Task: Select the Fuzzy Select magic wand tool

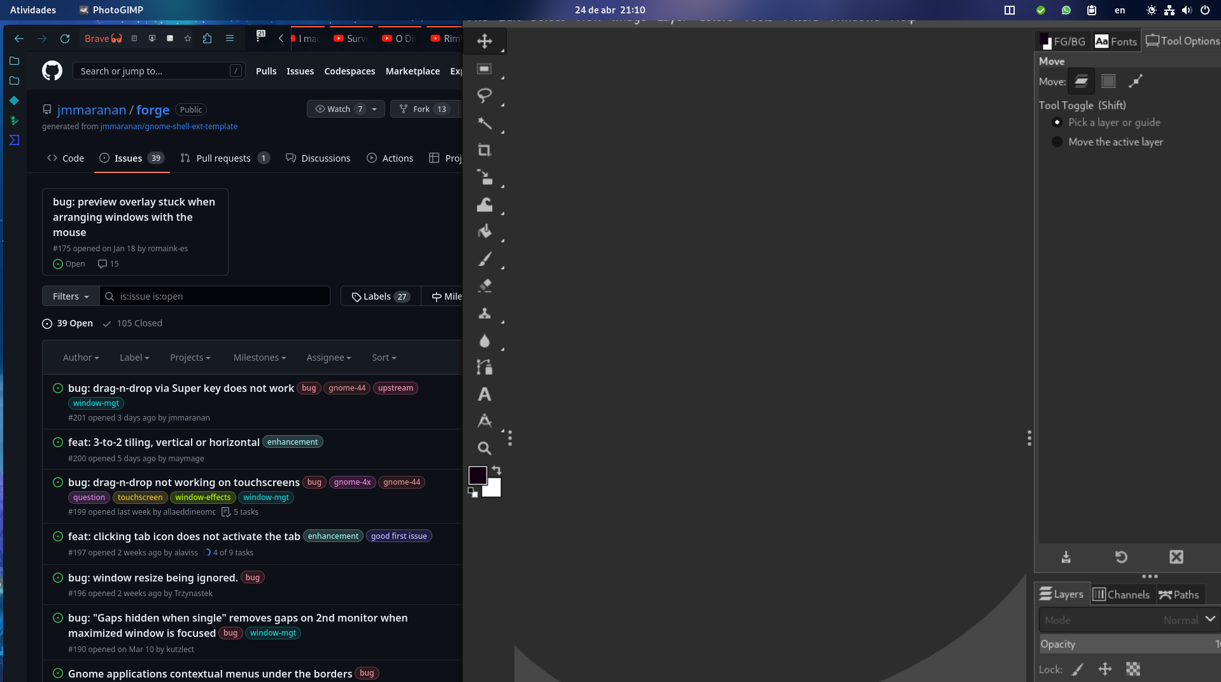Action: 485,123
